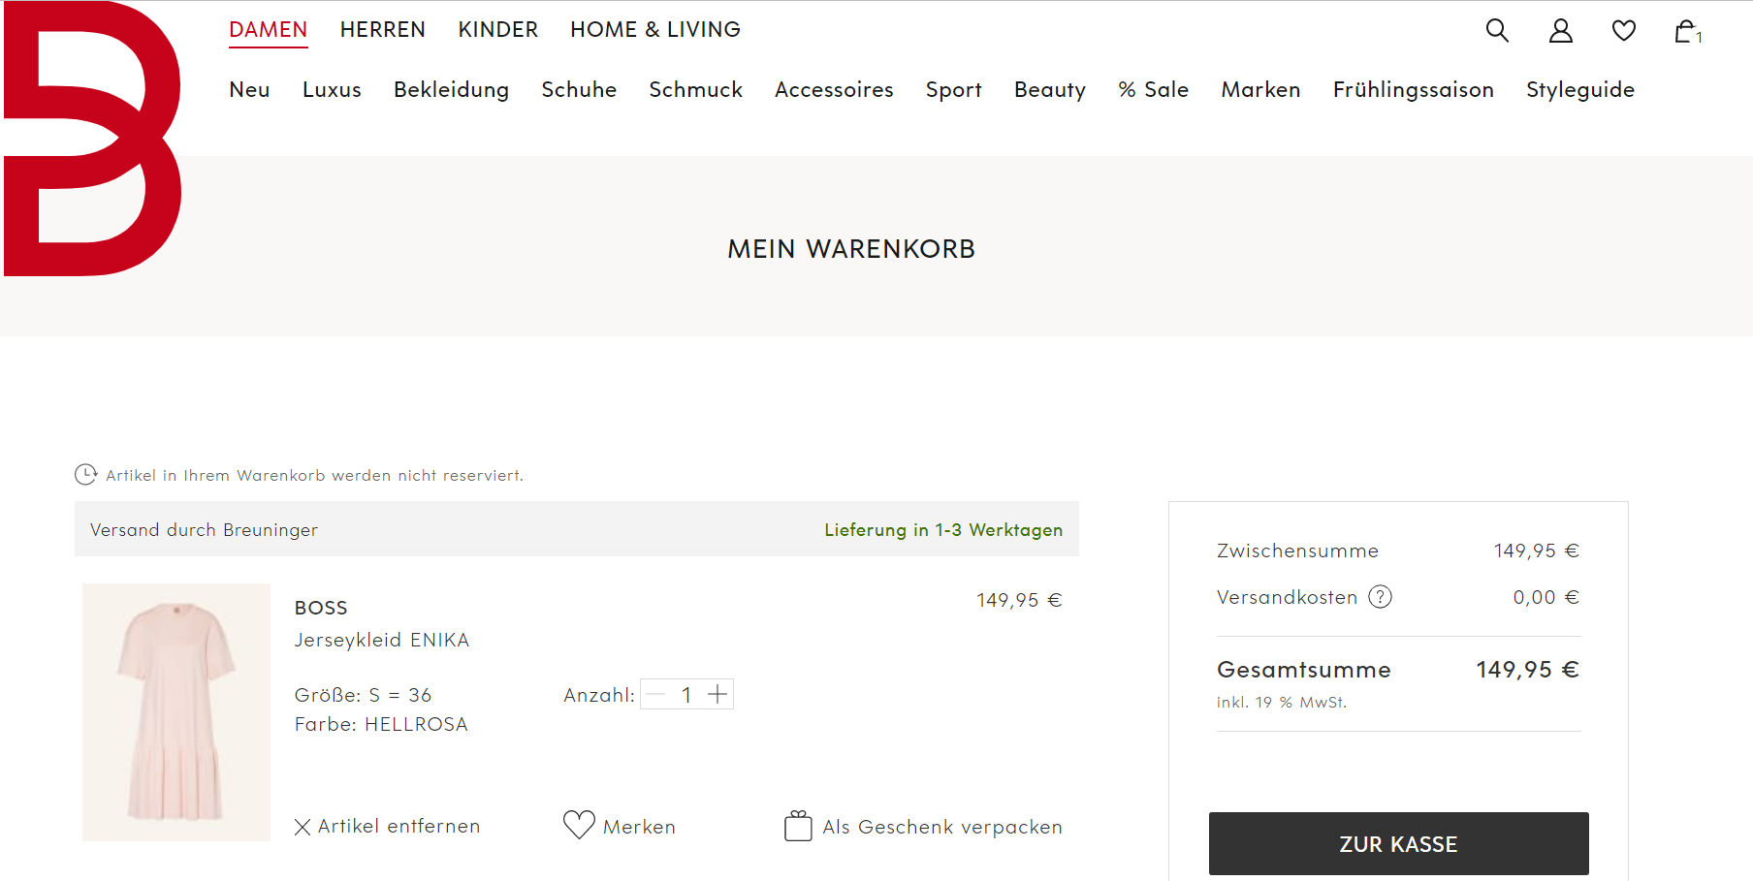Open the user account icon
This screenshot has width=1753, height=881.
click(x=1560, y=30)
